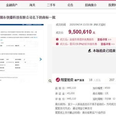Click the 保证金 ¥5,000 value
The image size is (116, 117).
(71, 93)
